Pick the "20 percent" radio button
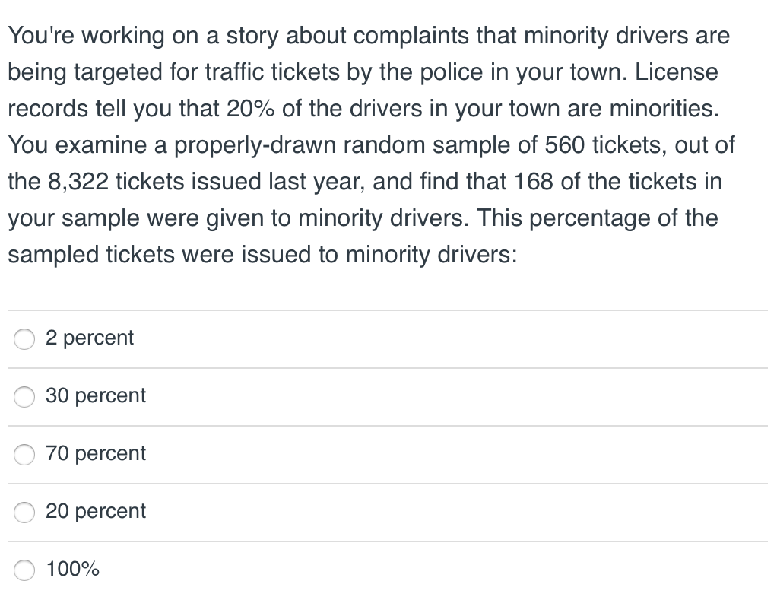Viewport: 777px width, 616px height. pos(24,513)
